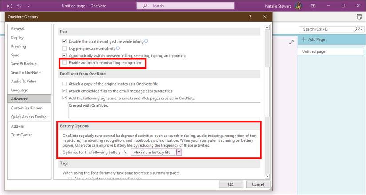The image size is (366, 195).
Task: Click in the signature text box
Action: tap(164, 110)
